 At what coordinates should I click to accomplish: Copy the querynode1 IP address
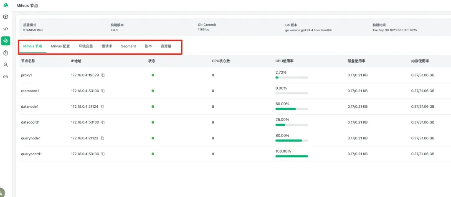point(102,138)
